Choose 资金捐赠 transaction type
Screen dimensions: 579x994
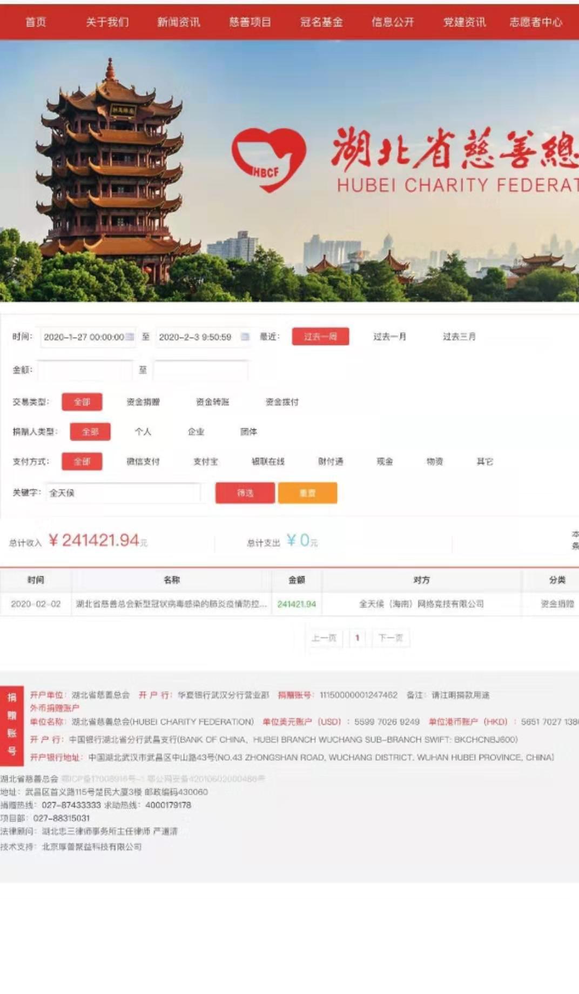pyautogui.click(x=143, y=402)
